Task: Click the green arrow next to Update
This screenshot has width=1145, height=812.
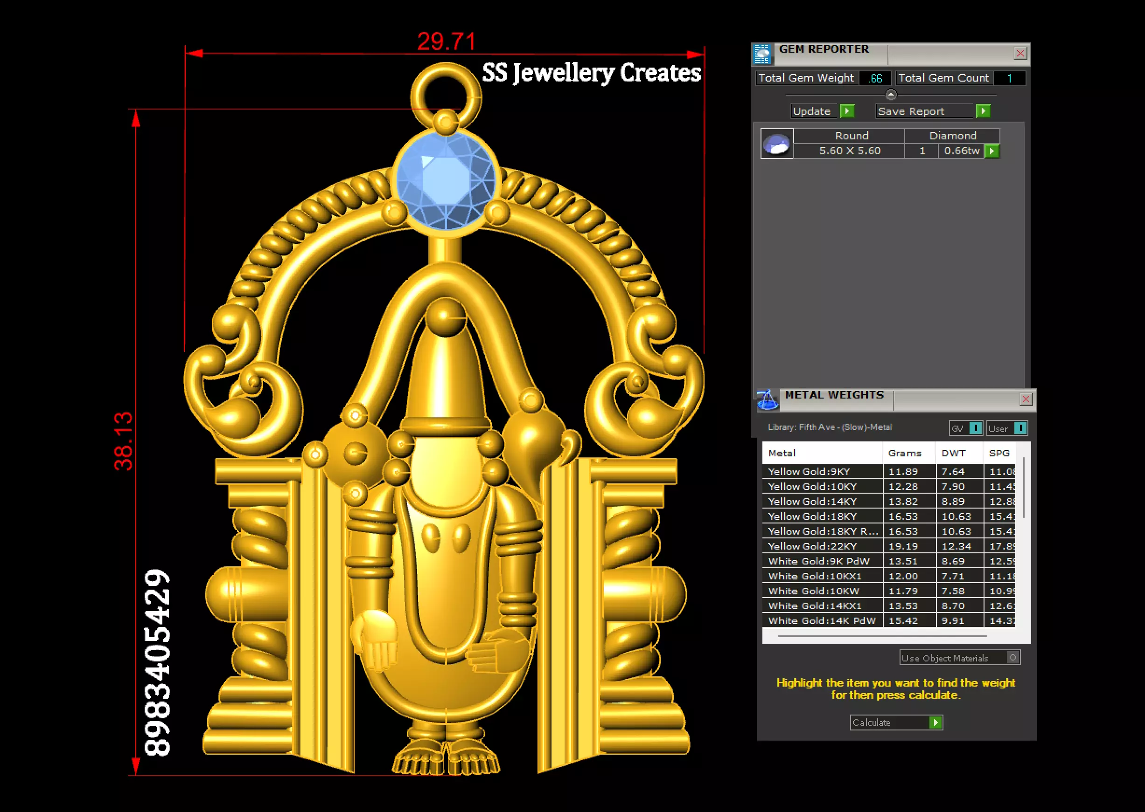Action: coord(847,111)
